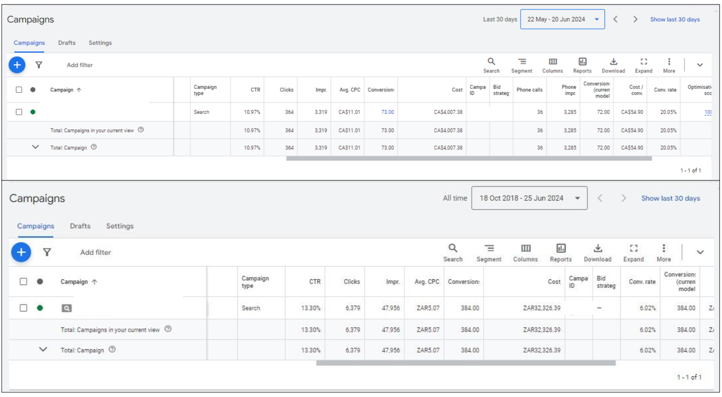Image resolution: width=722 pixels, height=397 pixels.
Task: Check the CA$ Search campaign row checkbox
Action: (x=19, y=112)
